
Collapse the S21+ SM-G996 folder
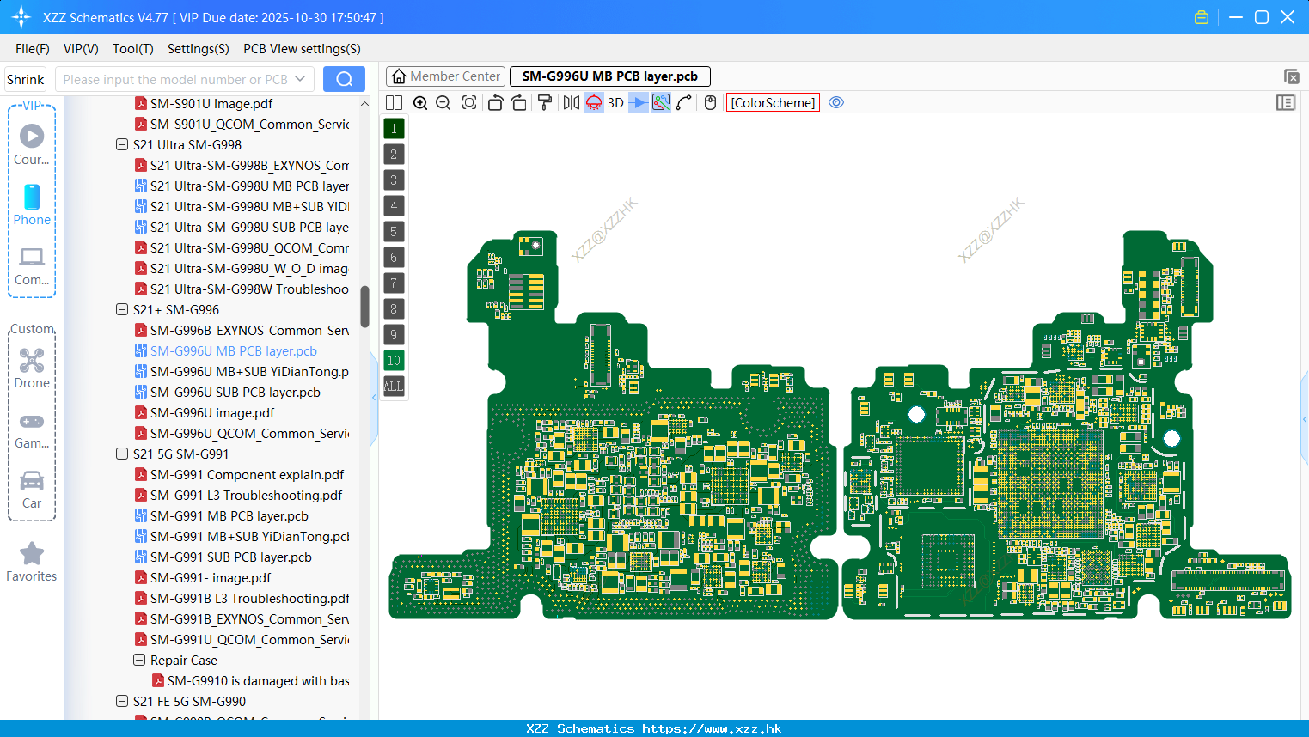point(122,309)
